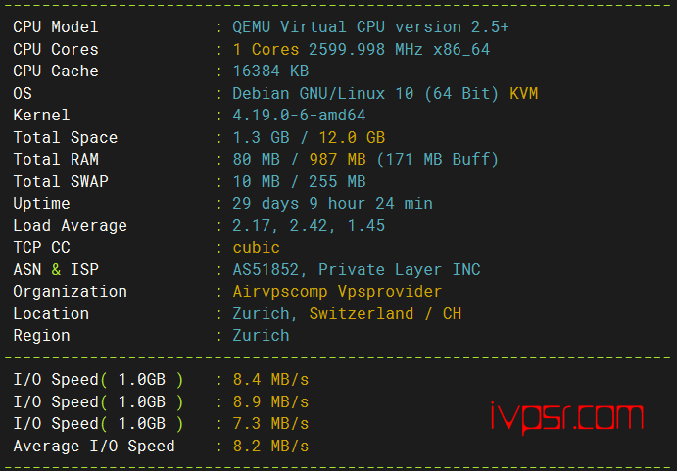Image resolution: width=677 pixels, height=471 pixels.
Task: Select 'Zurich, Switzerland / CH' value
Action: point(347,314)
